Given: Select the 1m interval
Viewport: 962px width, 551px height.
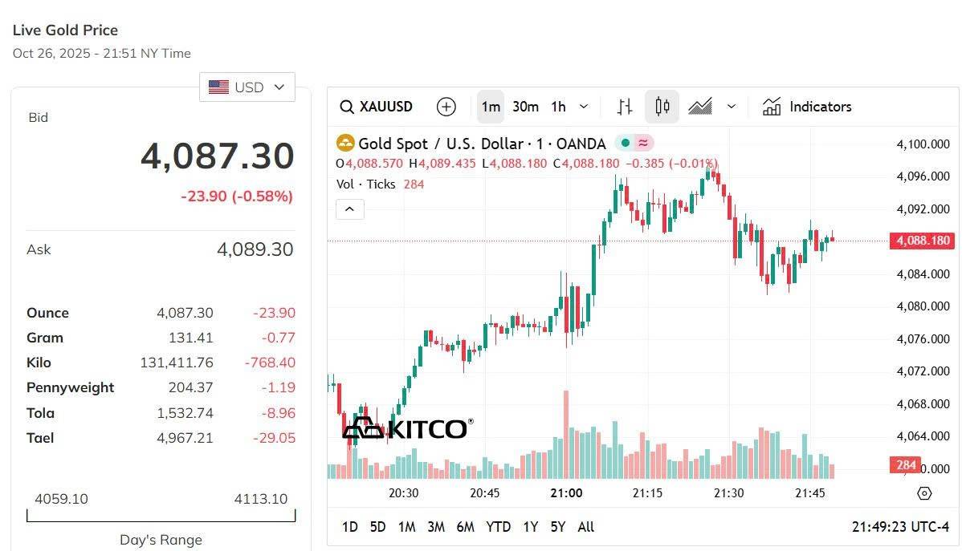Looking at the screenshot, I should click(491, 107).
